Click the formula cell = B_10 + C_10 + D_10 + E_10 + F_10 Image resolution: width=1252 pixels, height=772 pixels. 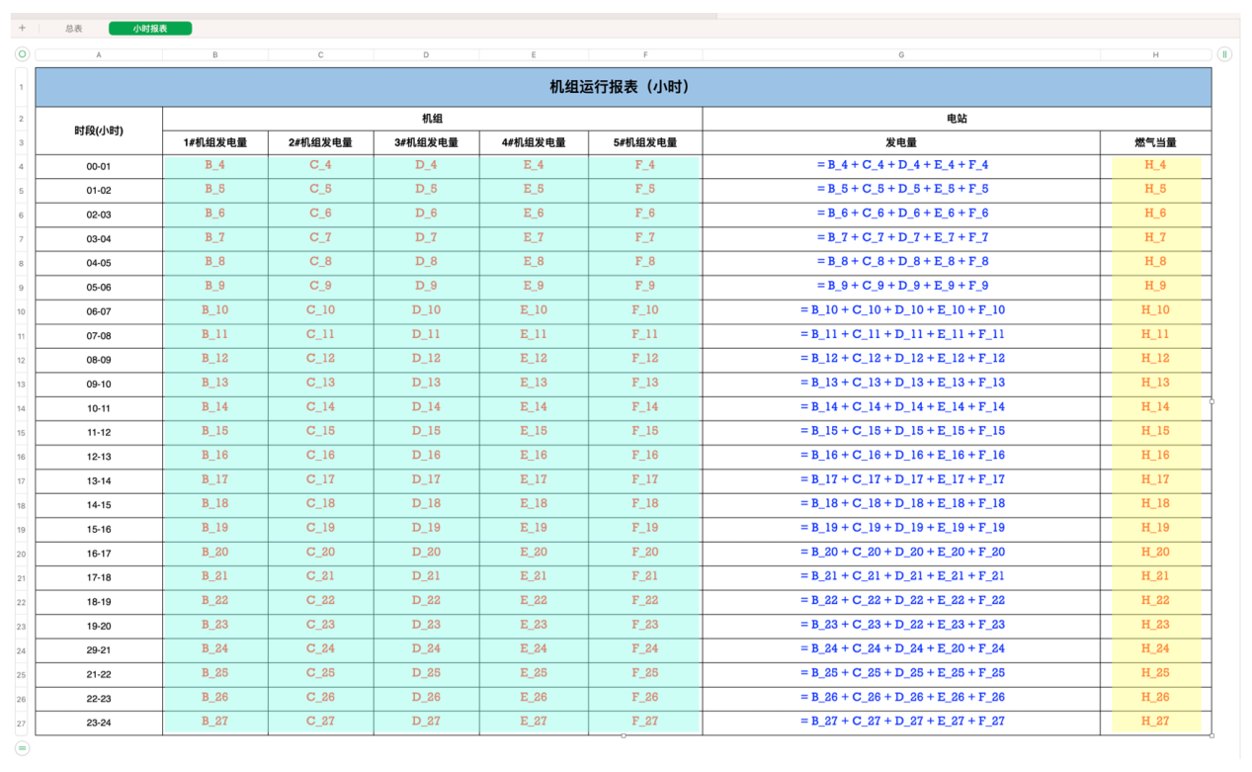[x=900, y=310]
